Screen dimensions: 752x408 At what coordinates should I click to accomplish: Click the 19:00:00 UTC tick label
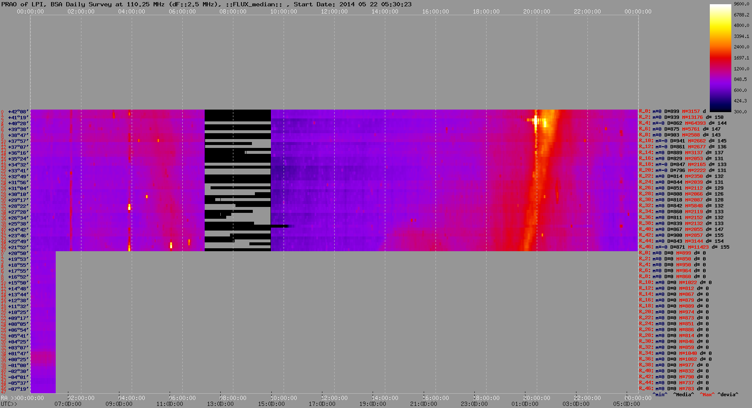click(373, 404)
